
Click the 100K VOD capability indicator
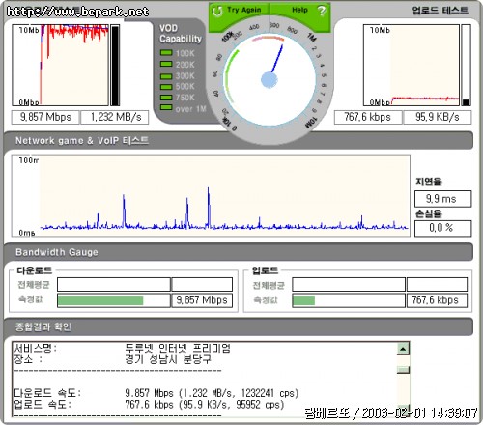coord(166,53)
